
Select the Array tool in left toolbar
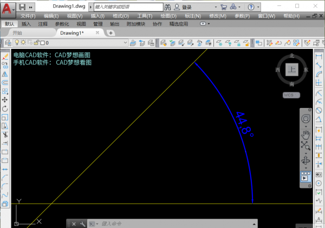(x=5, y=91)
